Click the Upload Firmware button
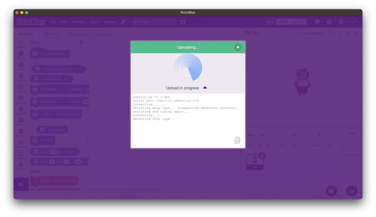 click(311, 33)
